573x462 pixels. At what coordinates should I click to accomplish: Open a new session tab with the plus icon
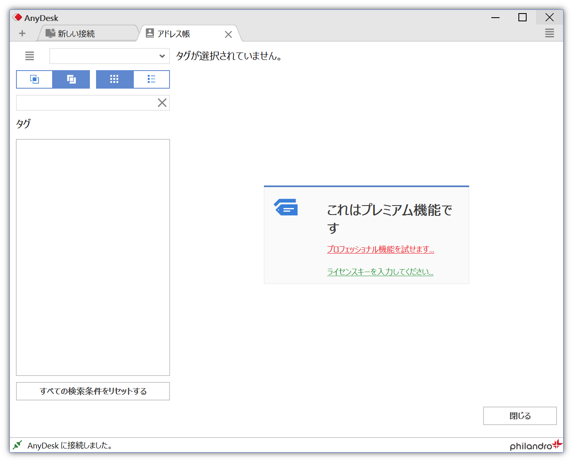pos(22,33)
